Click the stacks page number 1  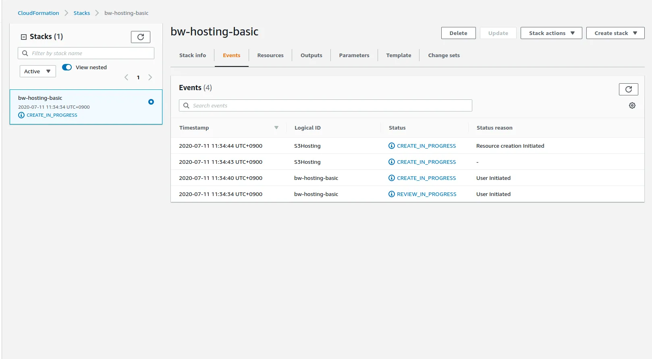click(138, 77)
